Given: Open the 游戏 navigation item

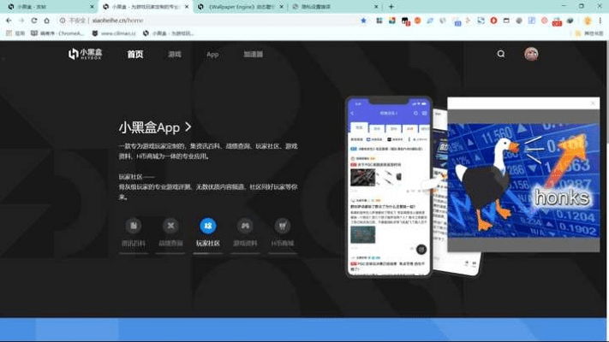Looking at the screenshot, I should 175,54.
